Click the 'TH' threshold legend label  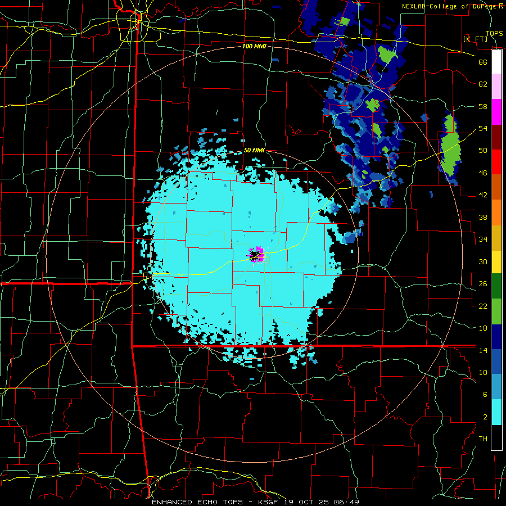tap(483, 439)
